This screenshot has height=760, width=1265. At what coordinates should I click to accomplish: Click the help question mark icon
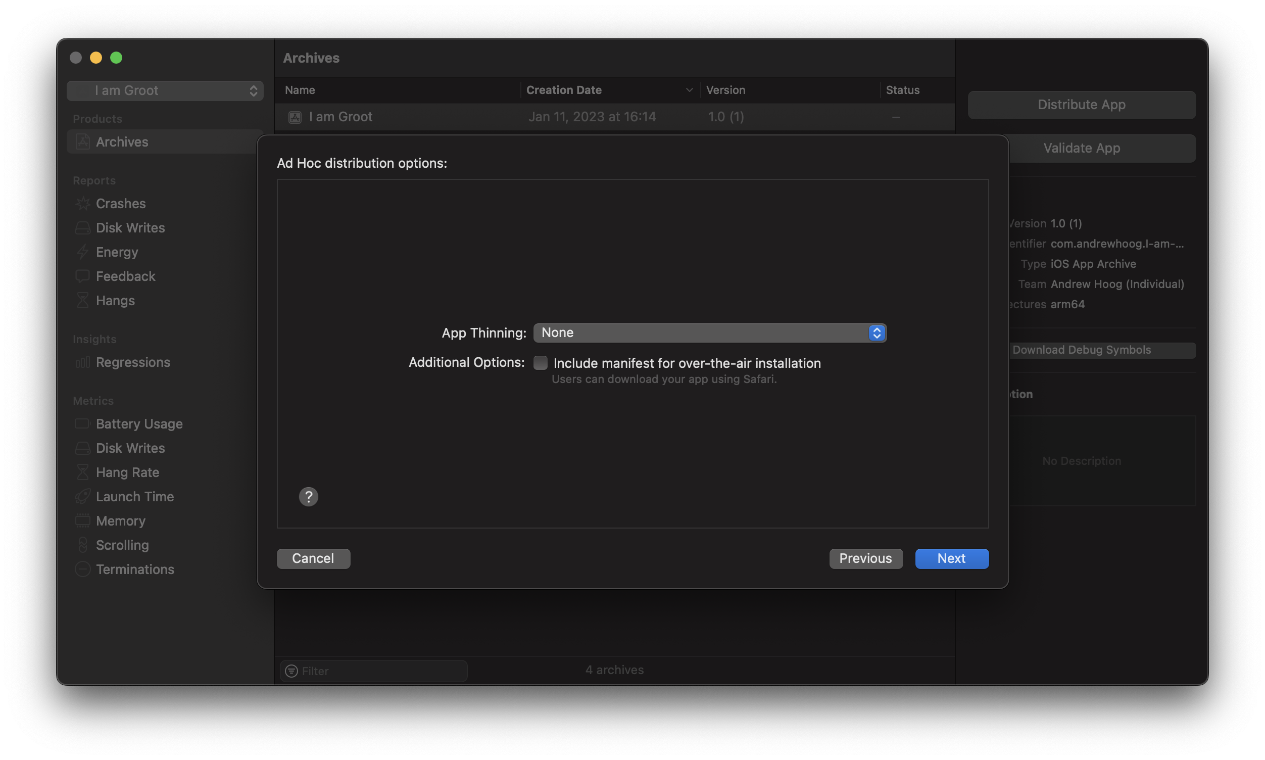pyautogui.click(x=308, y=496)
